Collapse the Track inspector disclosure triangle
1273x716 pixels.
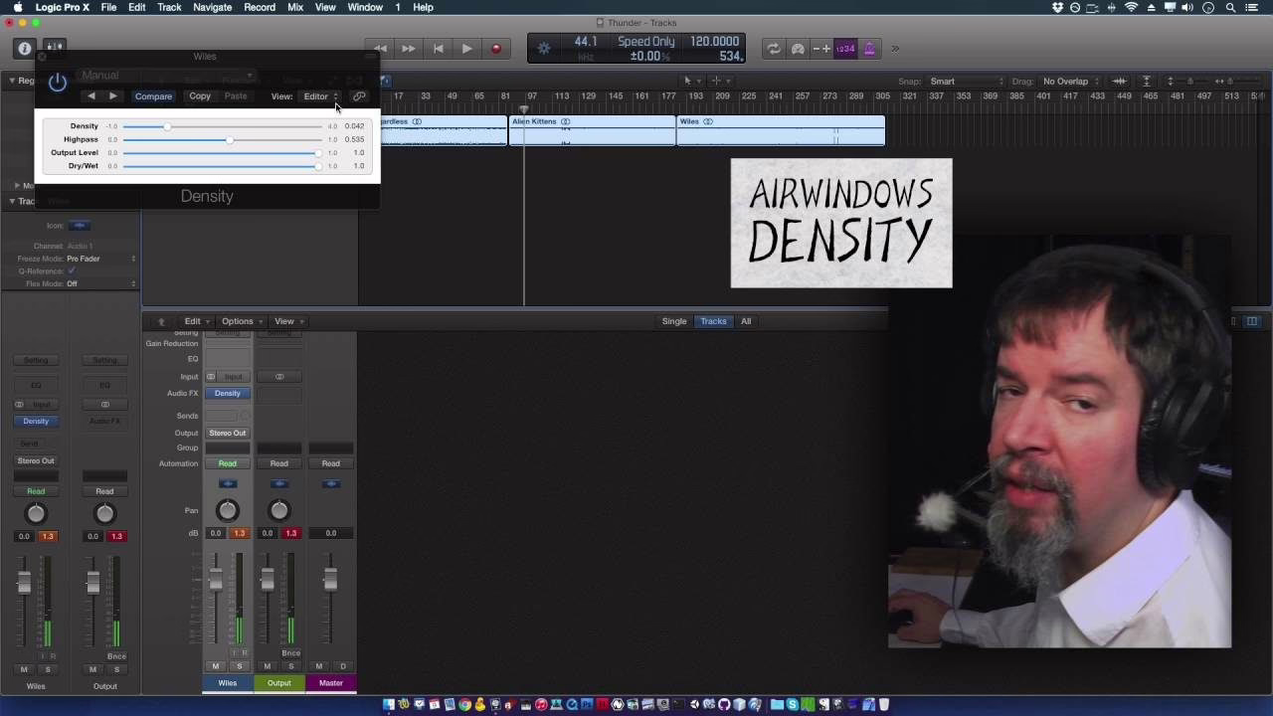click(x=12, y=201)
